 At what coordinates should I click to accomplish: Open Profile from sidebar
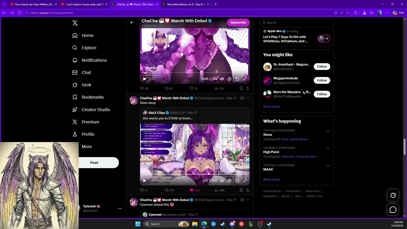pos(83,134)
